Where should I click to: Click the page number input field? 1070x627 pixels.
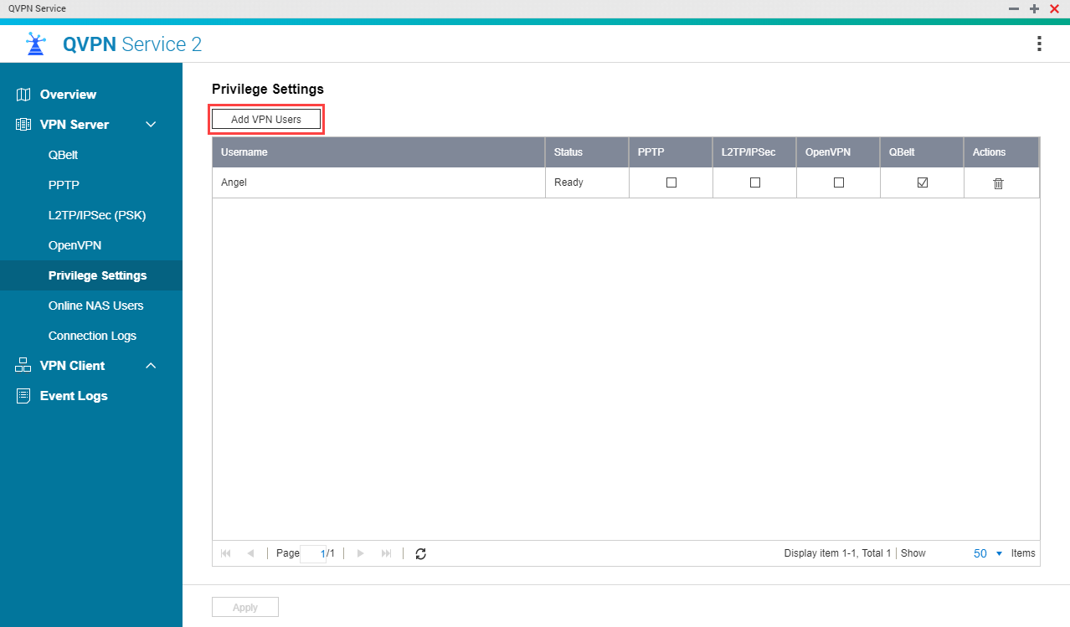click(313, 553)
